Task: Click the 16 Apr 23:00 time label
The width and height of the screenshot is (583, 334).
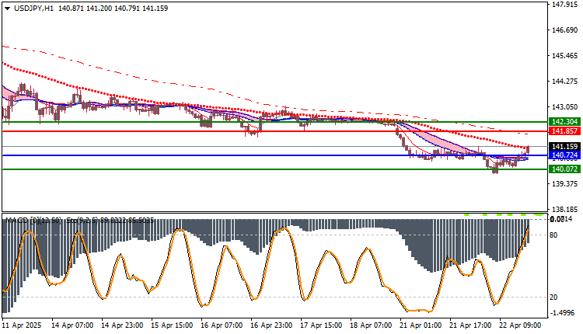Action: (x=271, y=325)
